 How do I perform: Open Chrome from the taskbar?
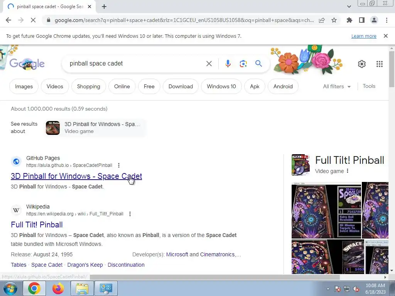click(x=34, y=288)
